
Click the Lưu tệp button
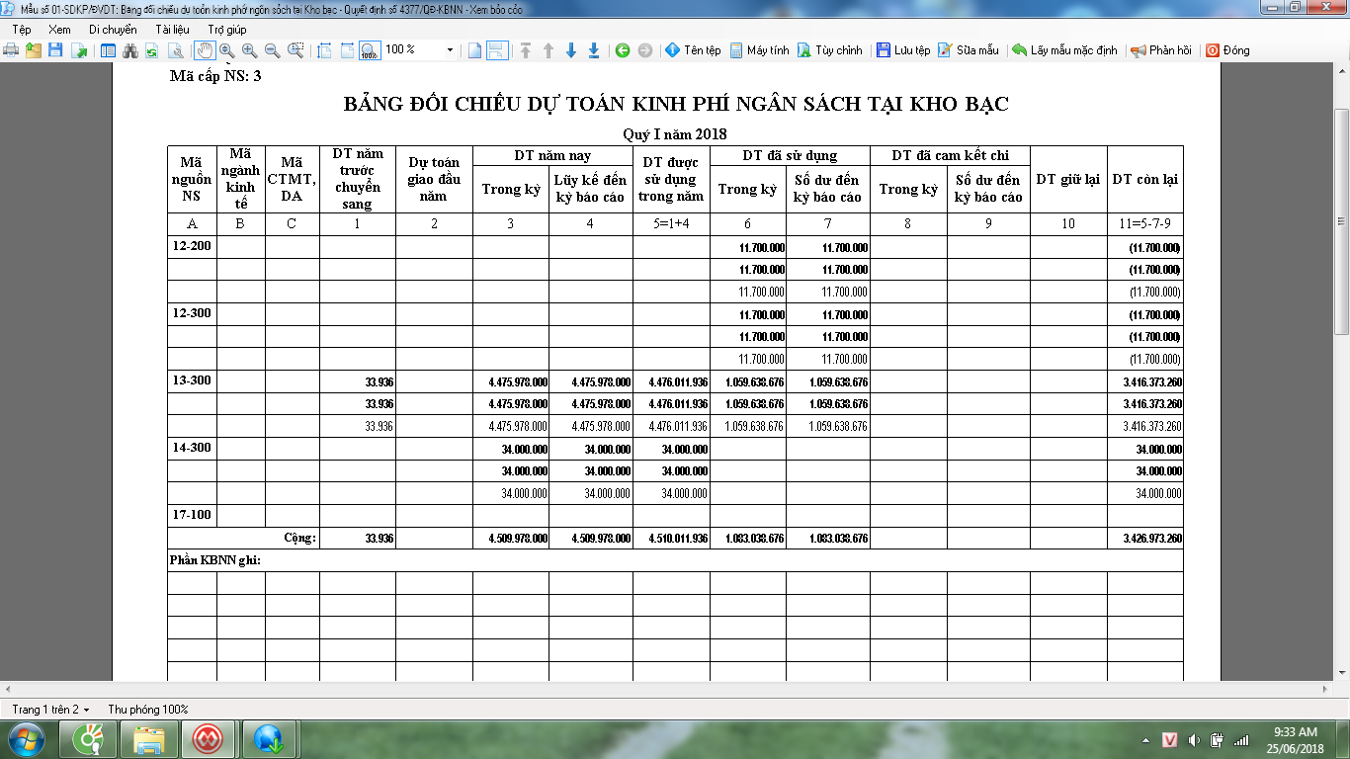[x=903, y=50]
